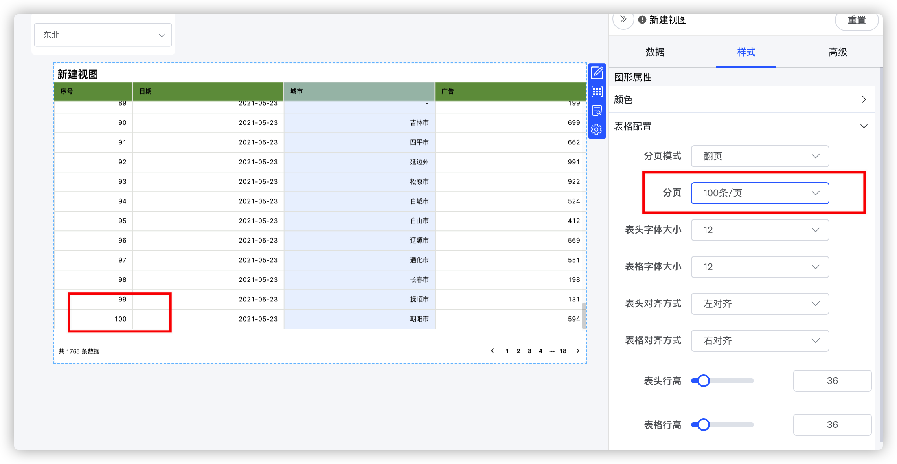Screen dimensions: 897x464
Task: Click the 序号 column header
Action: click(x=93, y=91)
